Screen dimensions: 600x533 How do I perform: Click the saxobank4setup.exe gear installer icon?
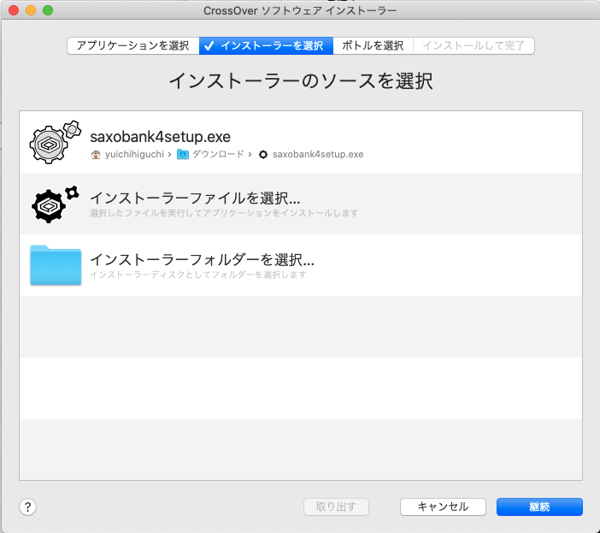[x=56, y=142]
